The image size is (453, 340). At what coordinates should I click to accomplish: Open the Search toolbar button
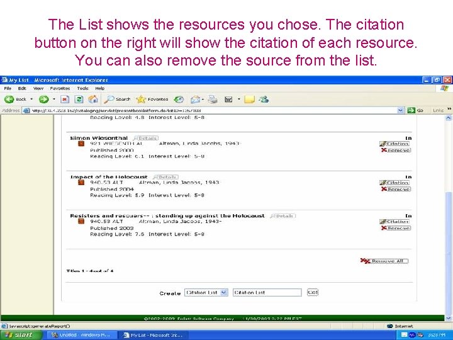pyautogui.click(x=117, y=99)
